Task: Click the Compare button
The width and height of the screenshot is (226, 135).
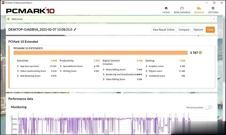Action: 184,30
